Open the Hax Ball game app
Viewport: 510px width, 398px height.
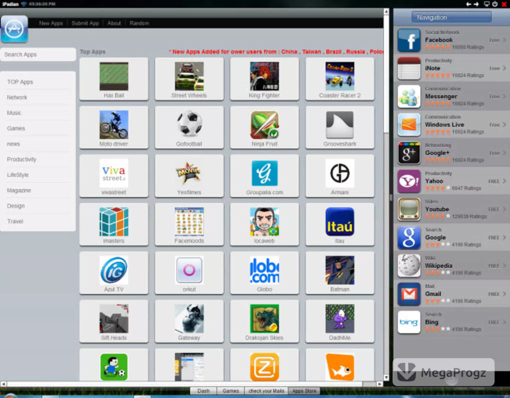click(114, 79)
